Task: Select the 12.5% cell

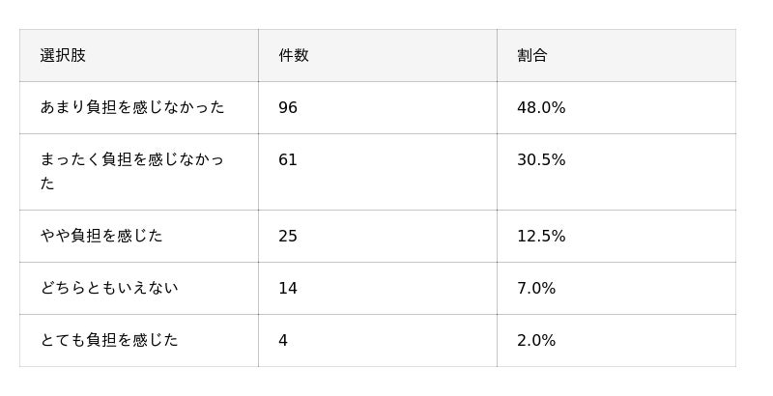Action: tap(616, 237)
